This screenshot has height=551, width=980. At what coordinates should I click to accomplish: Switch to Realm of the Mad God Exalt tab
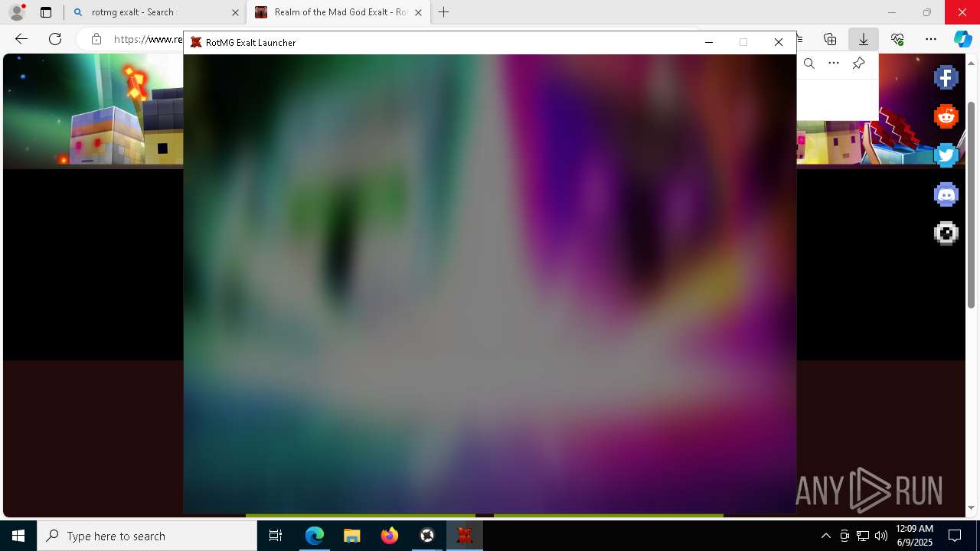click(338, 12)
